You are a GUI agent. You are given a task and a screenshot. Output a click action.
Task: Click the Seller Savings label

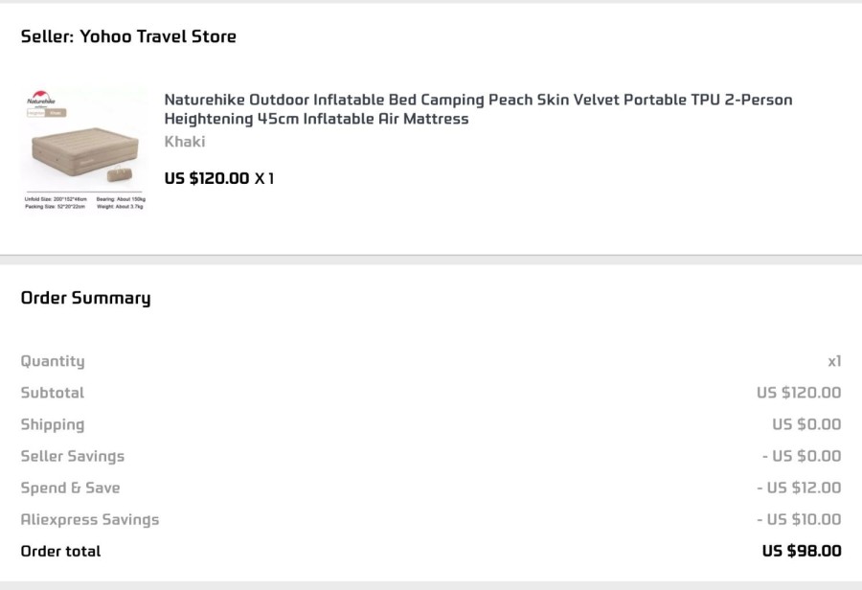[73, 456]
